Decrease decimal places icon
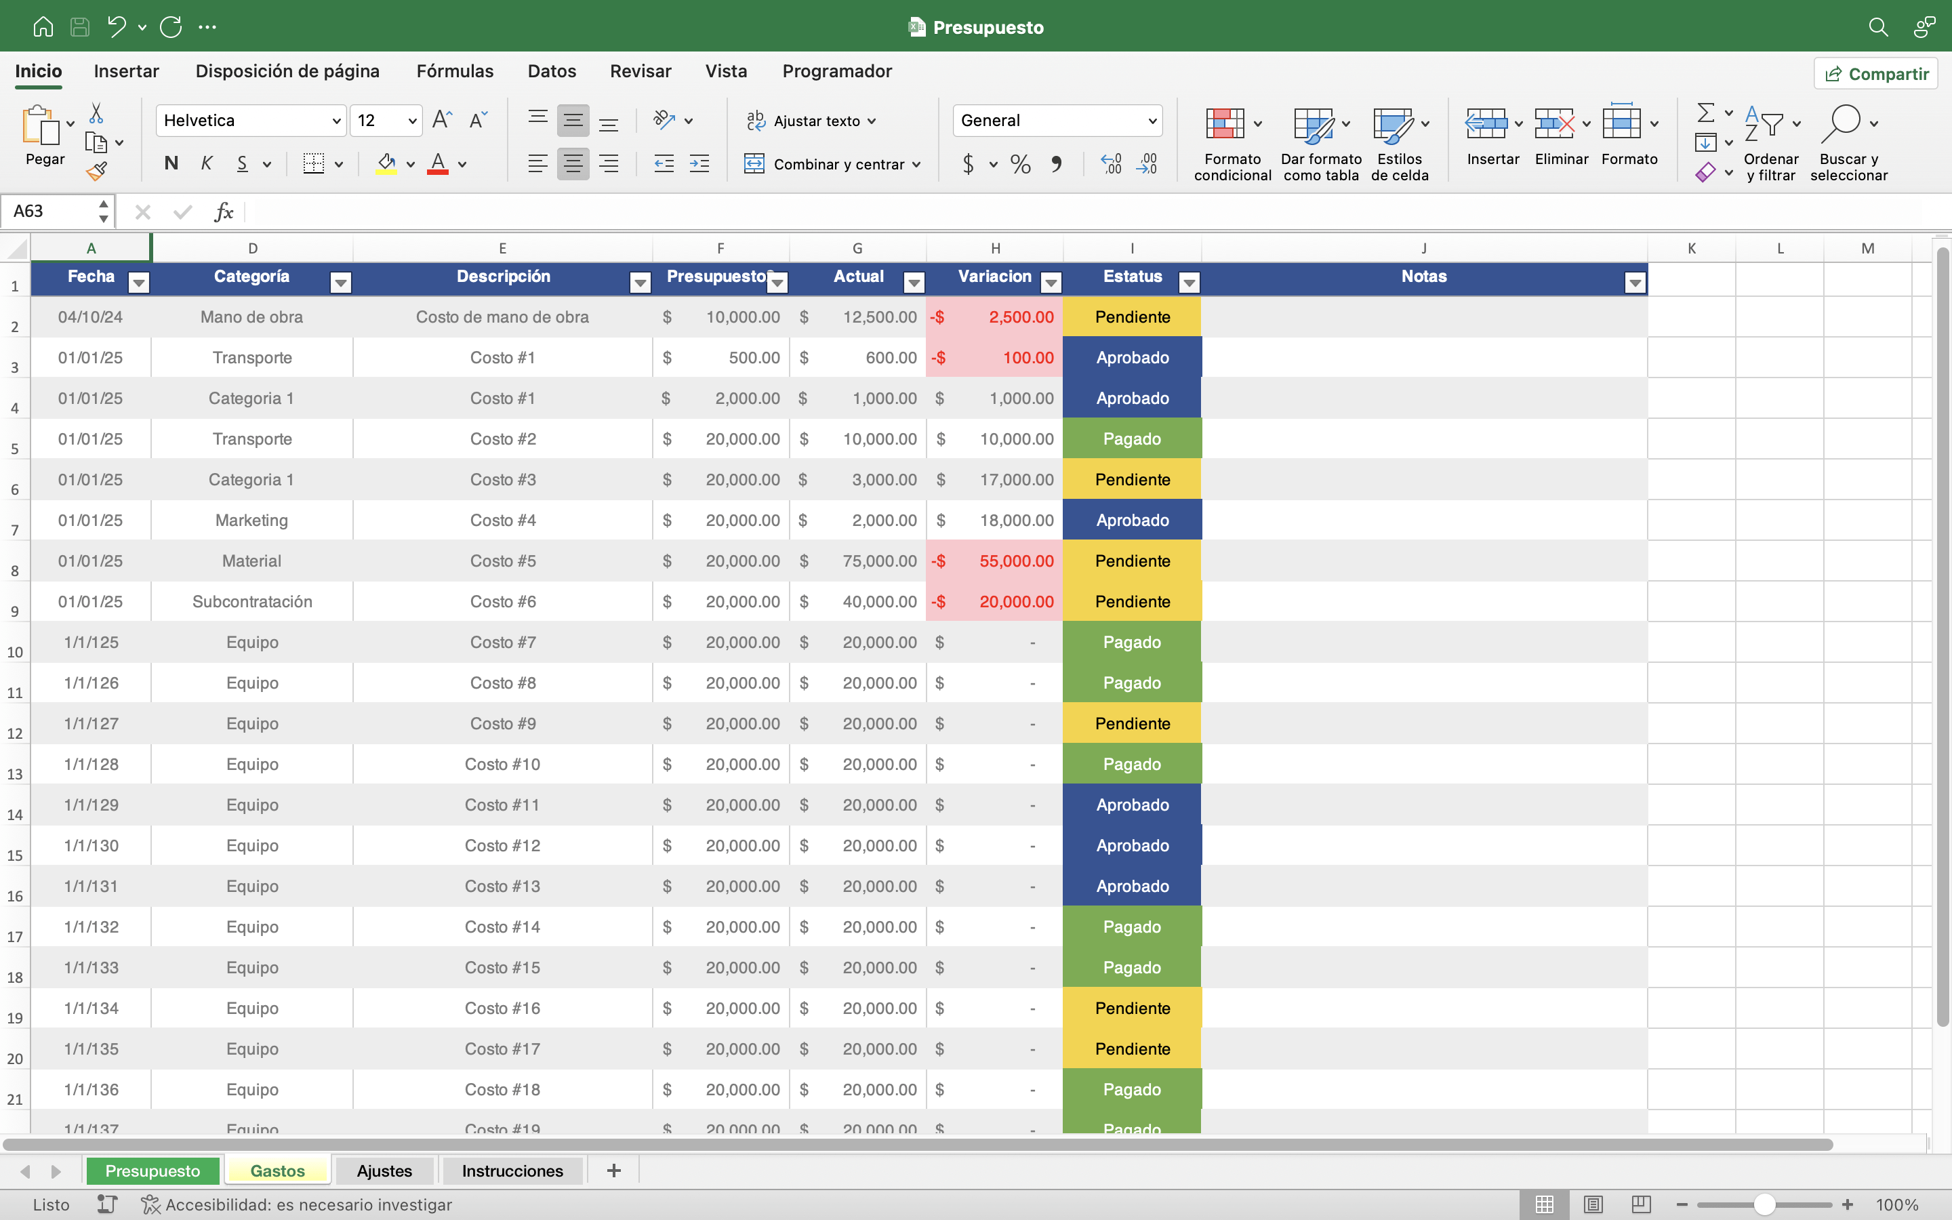Viewport: 1952px width, 1220px height. (1146, 164)
